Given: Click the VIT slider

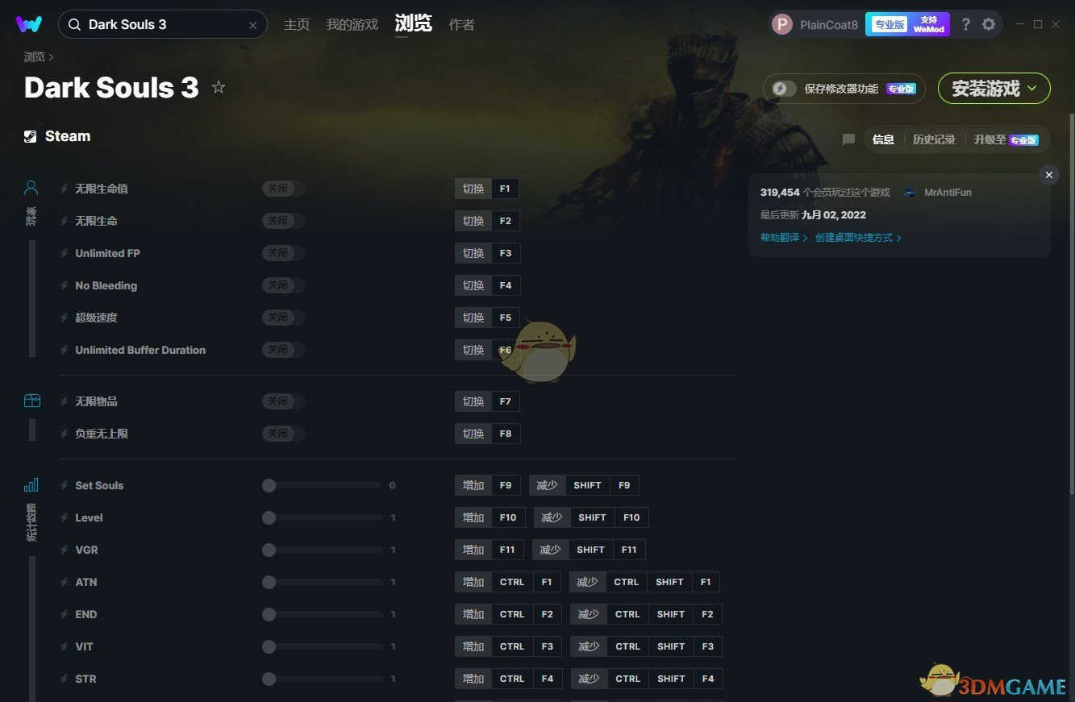Looking at the screenshot, I should [x=323, y=646].
